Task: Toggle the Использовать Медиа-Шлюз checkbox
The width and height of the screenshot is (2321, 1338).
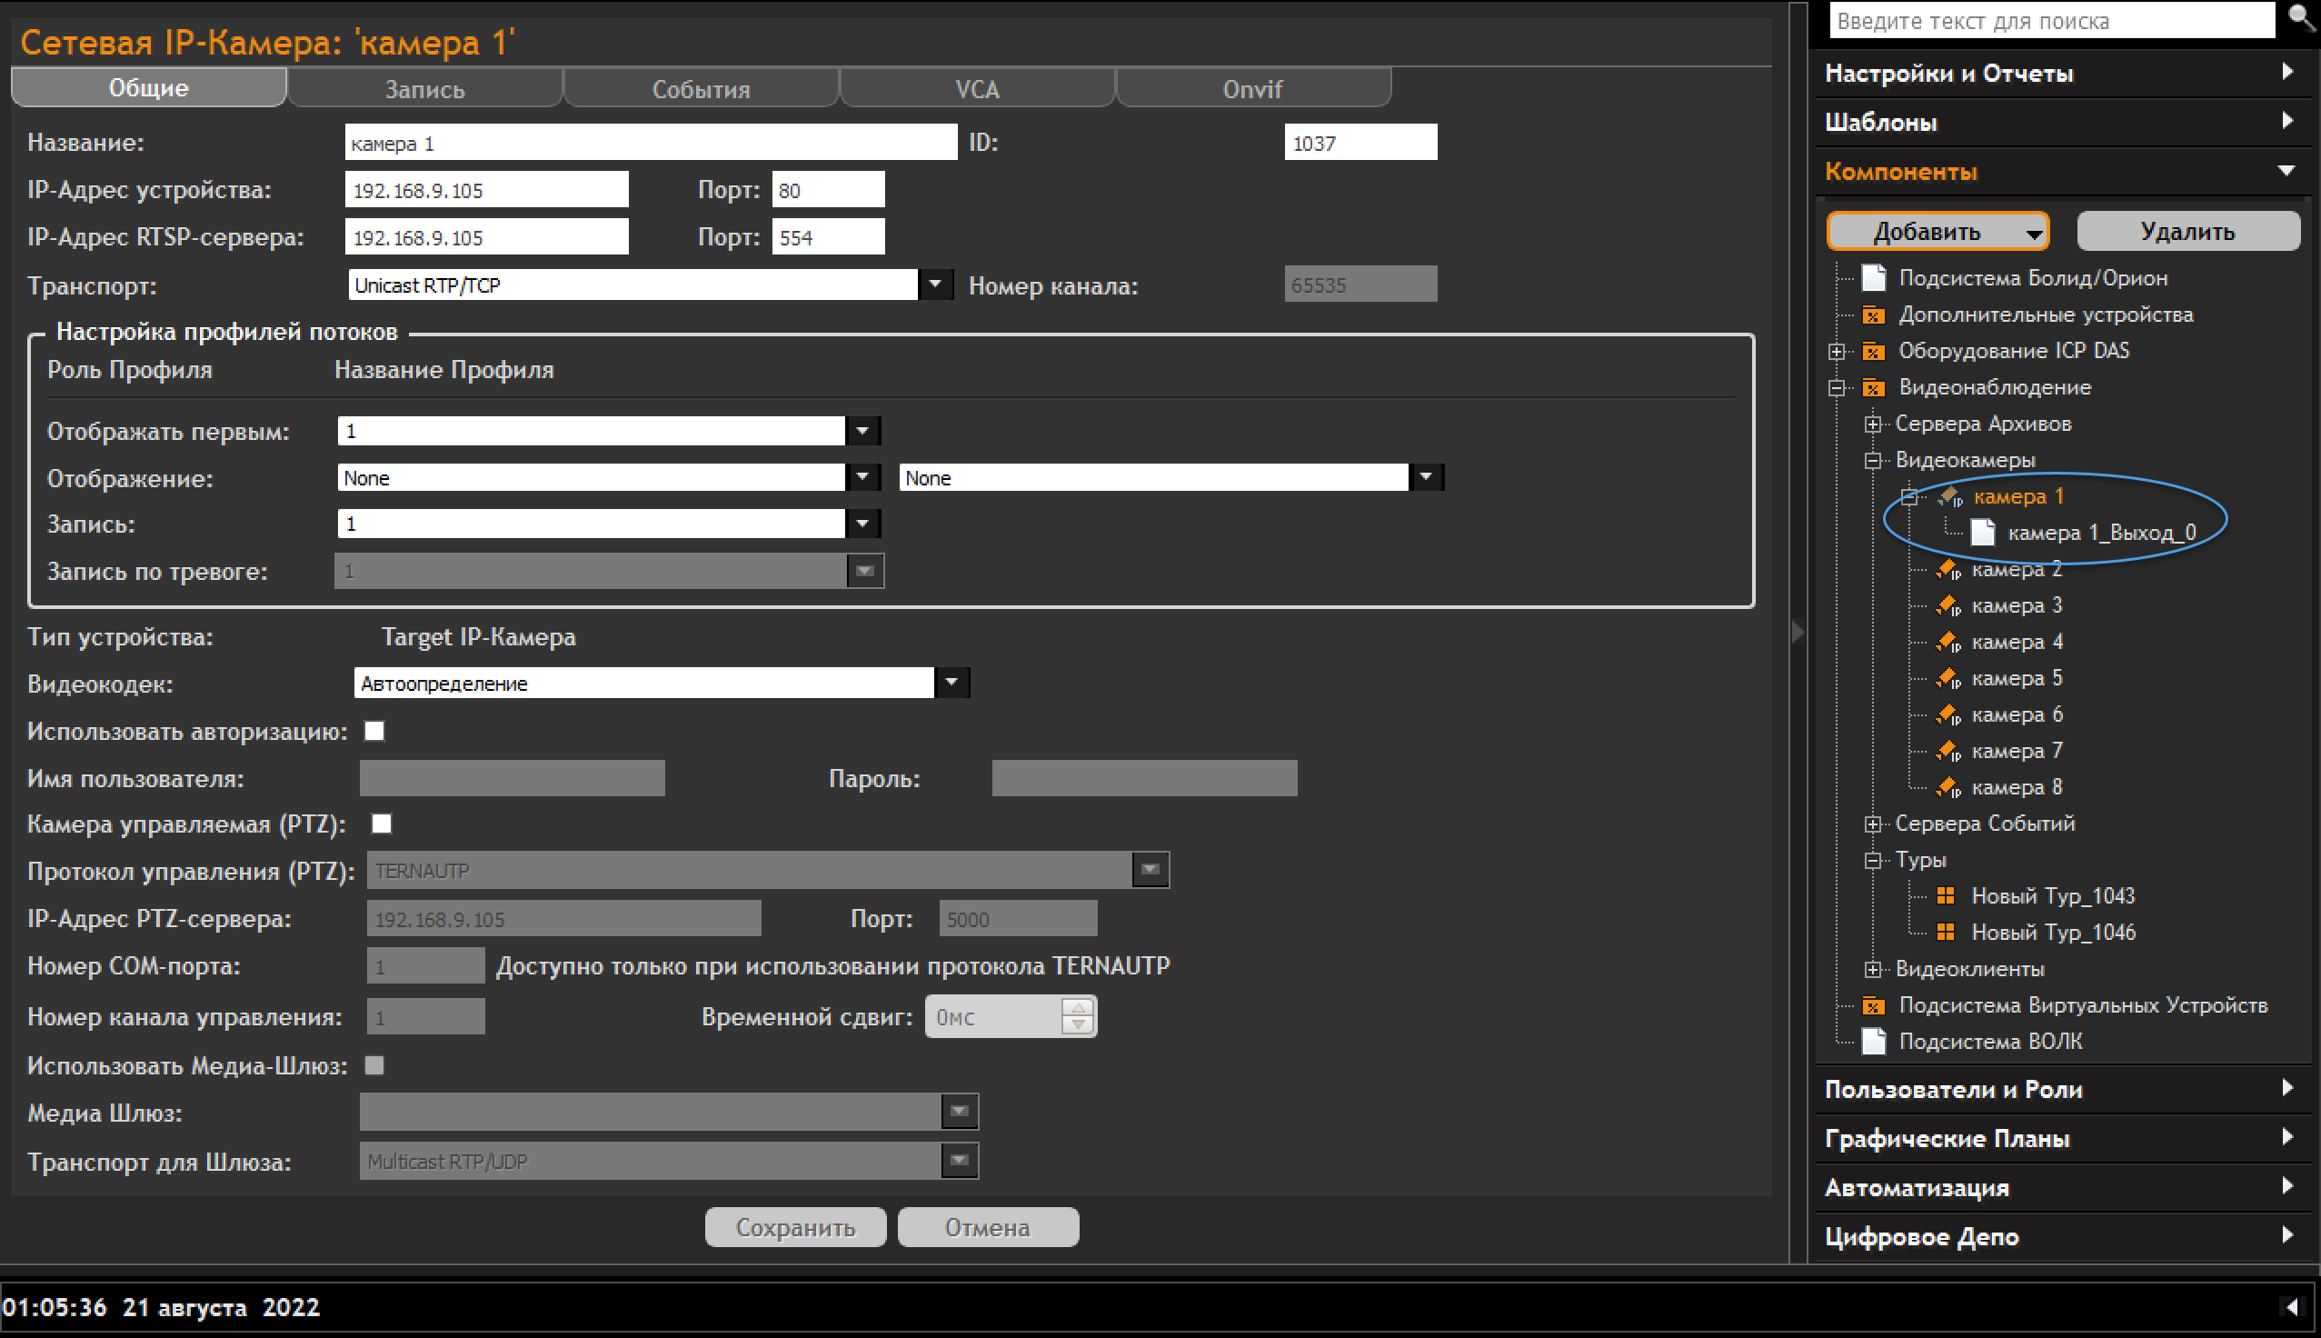Action: pos(374,1065)
